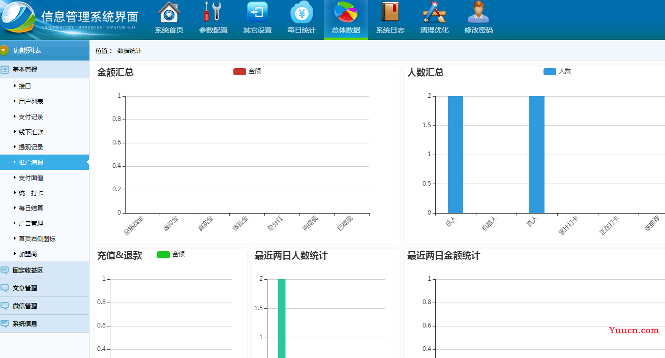
Task: Open 系统日志 book icon
Action: click(390, 12)
